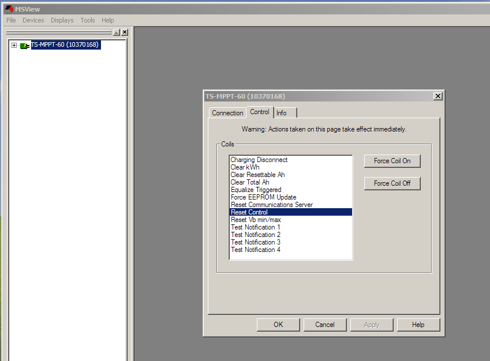Click the device panel drag grip bar

[x=58, y=32]
